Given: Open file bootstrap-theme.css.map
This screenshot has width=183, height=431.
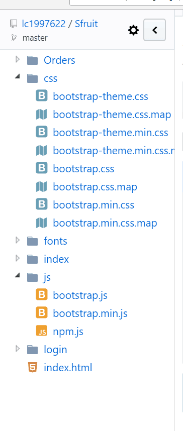Looking at the screenshot, I should (x=112, y=115).
